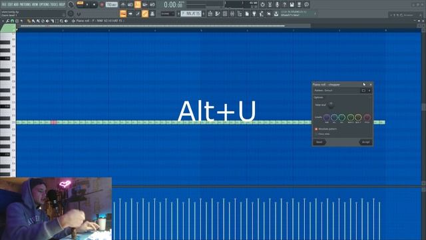The image size is (426, 240).
Task: Click the record button in transport
Action: click(102, 5)
